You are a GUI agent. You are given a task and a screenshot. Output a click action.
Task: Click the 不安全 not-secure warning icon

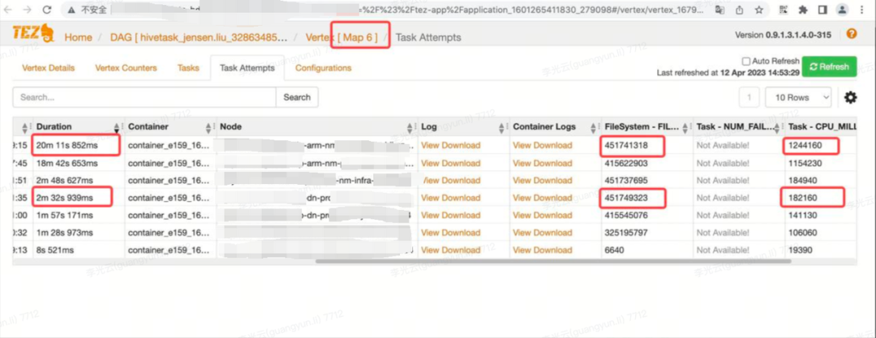(71, 10)
